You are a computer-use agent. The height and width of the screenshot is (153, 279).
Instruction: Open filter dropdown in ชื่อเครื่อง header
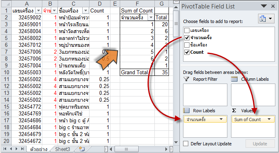85,10
